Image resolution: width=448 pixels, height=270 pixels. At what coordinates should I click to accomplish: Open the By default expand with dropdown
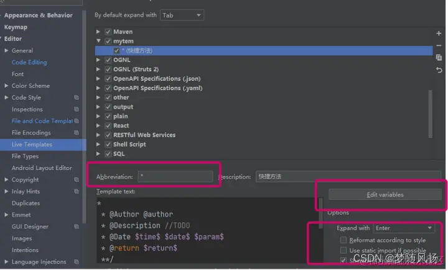pos(182,15)
